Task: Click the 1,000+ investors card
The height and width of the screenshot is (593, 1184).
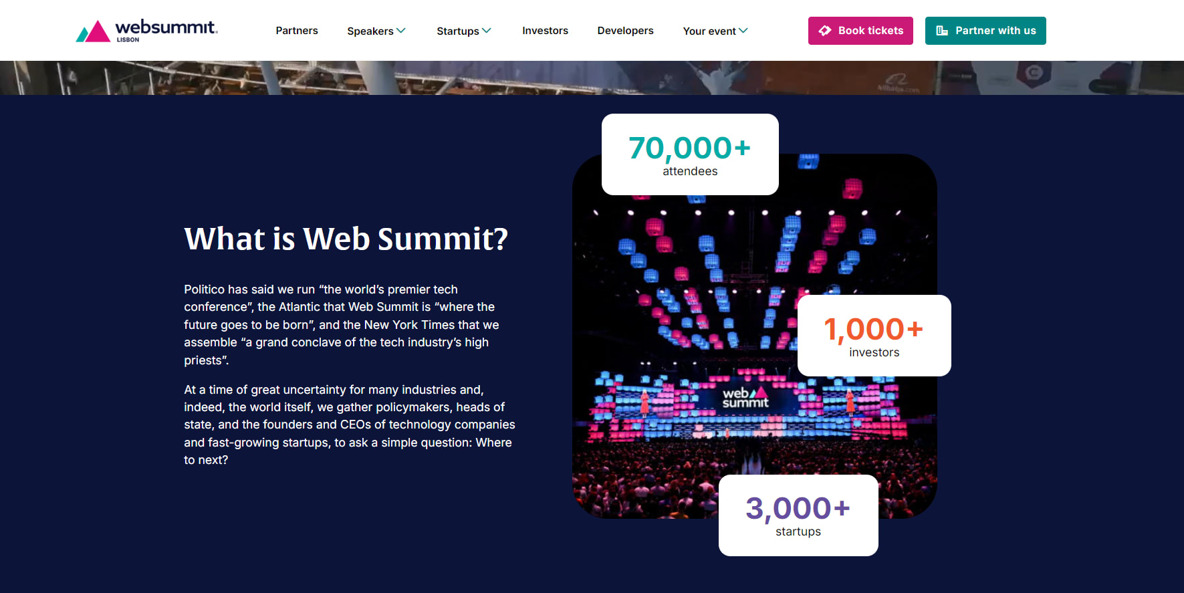Action: 874,336
